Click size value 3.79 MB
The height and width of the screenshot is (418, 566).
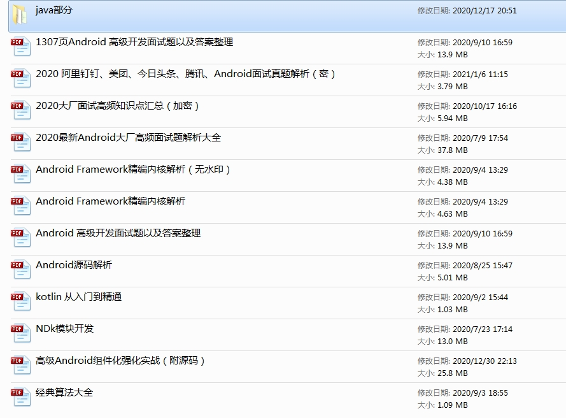(x=452, y=87)
